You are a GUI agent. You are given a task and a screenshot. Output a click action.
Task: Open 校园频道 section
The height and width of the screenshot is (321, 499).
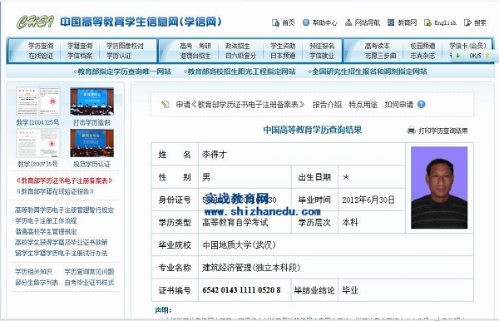point(422,46)
